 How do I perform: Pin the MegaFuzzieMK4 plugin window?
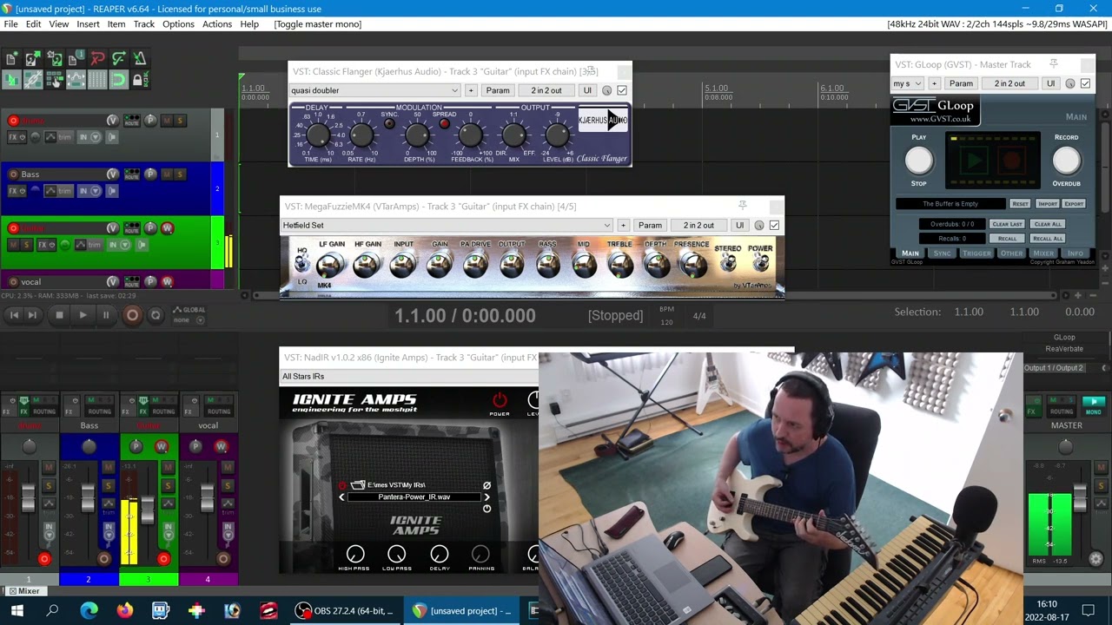(x=742, y=206)
